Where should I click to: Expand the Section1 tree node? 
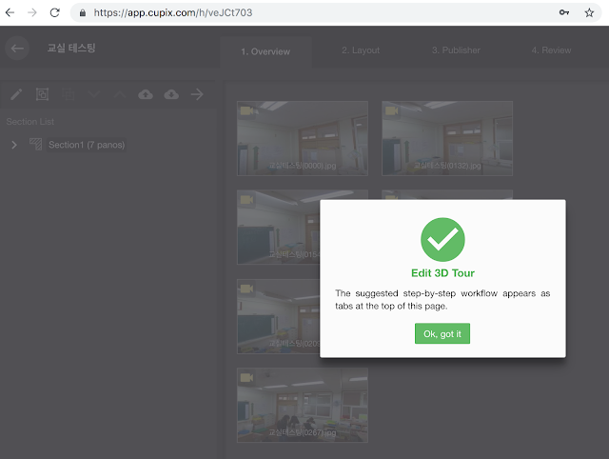(14, 145)
